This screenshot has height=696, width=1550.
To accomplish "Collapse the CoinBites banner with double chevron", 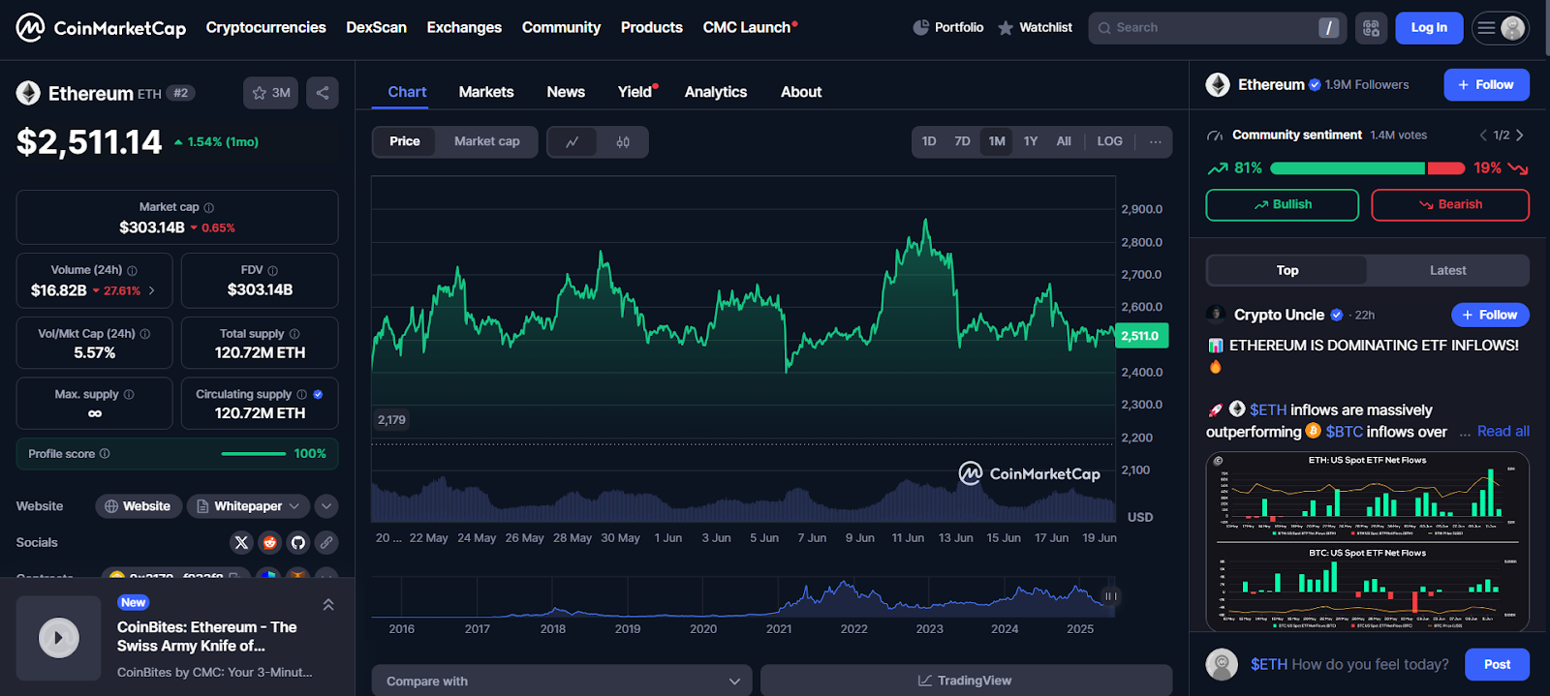I will 328,604.
